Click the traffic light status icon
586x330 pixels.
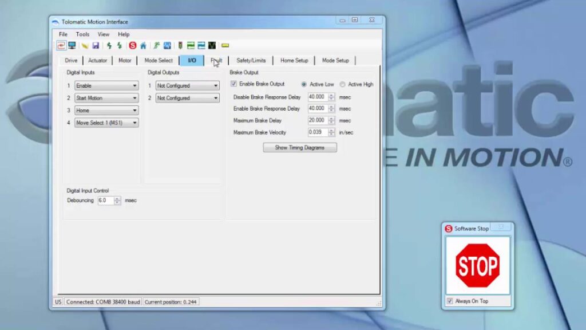click(x=180, y=45)
